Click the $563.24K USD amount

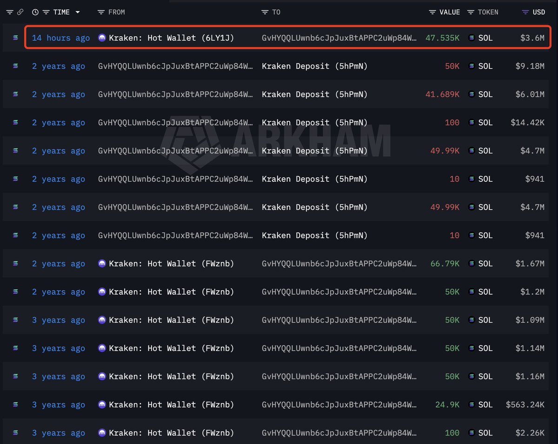coord(525,404)
